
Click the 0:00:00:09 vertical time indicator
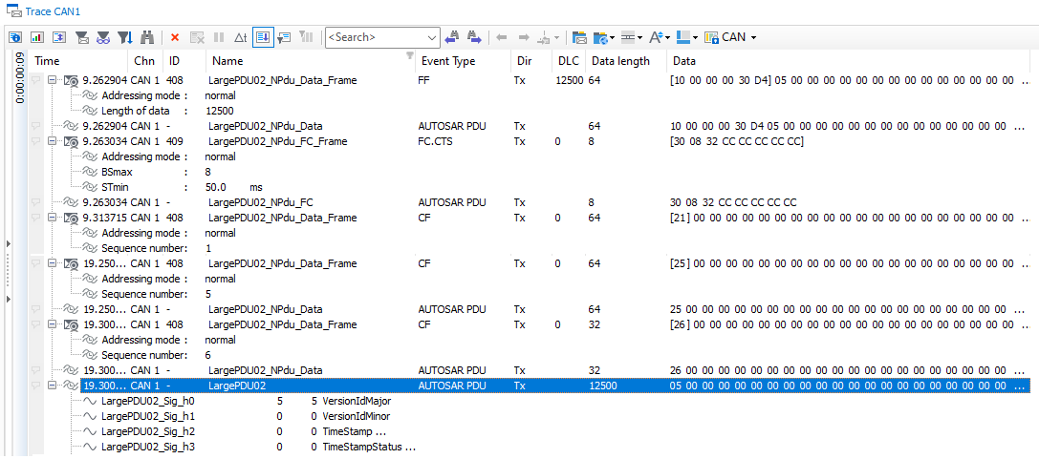pyautogui.click(x=18, y=78)
